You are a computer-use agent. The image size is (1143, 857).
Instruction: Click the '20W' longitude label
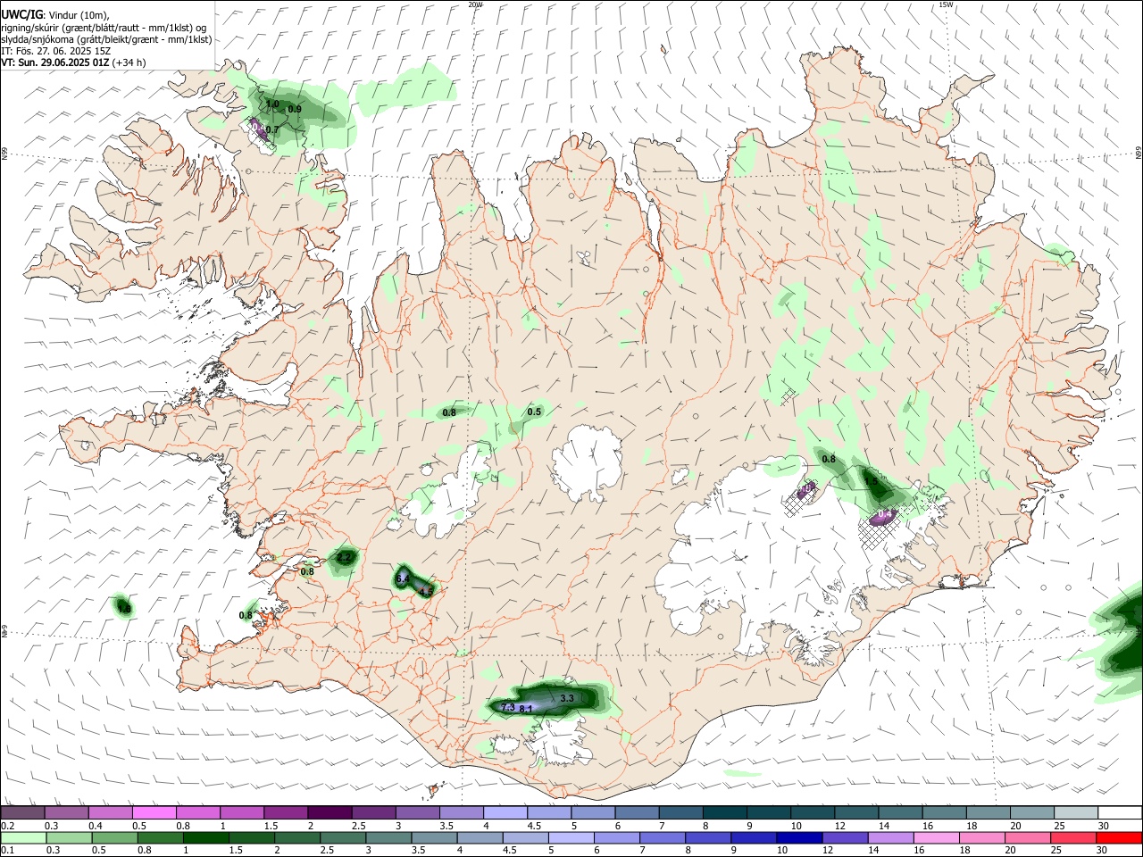[476, 4]
